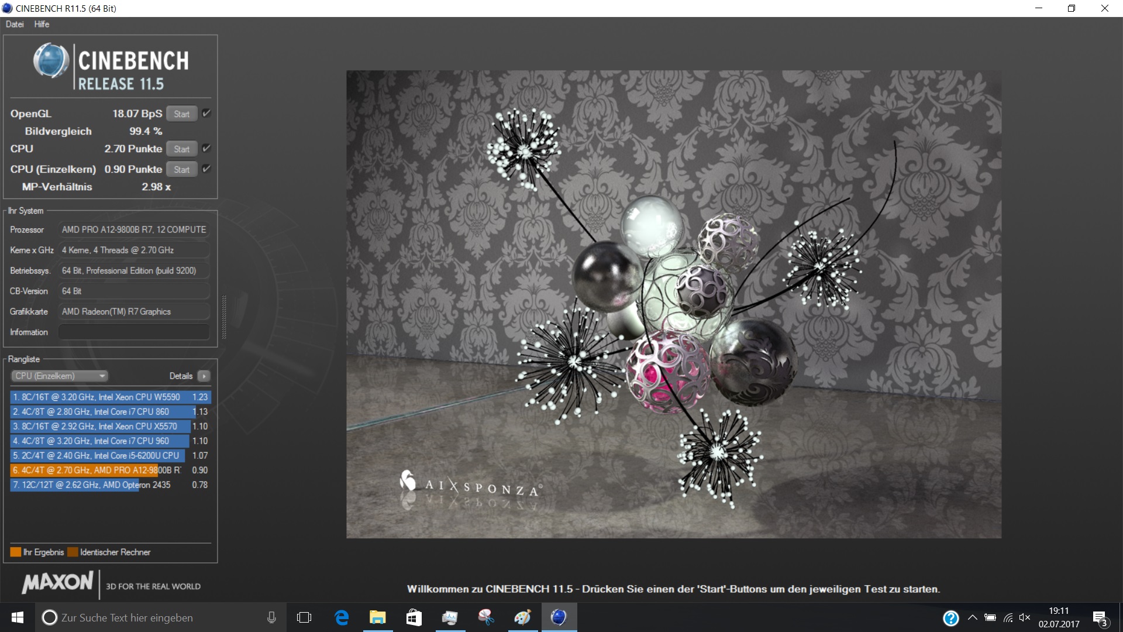Toggle the CPU test checkbox
Screen dimensions: 1123x632
206,149
